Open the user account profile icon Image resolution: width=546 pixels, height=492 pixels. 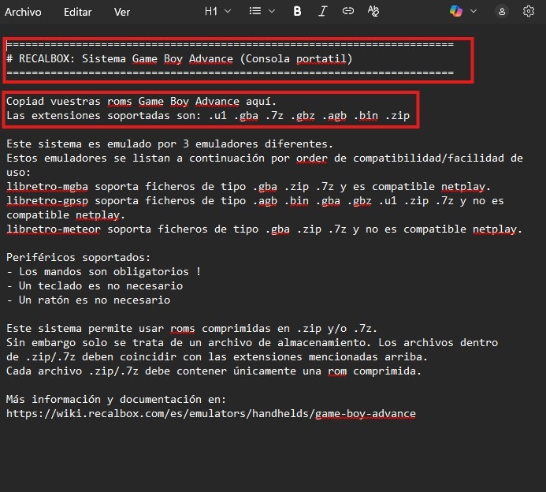(502, 11)
